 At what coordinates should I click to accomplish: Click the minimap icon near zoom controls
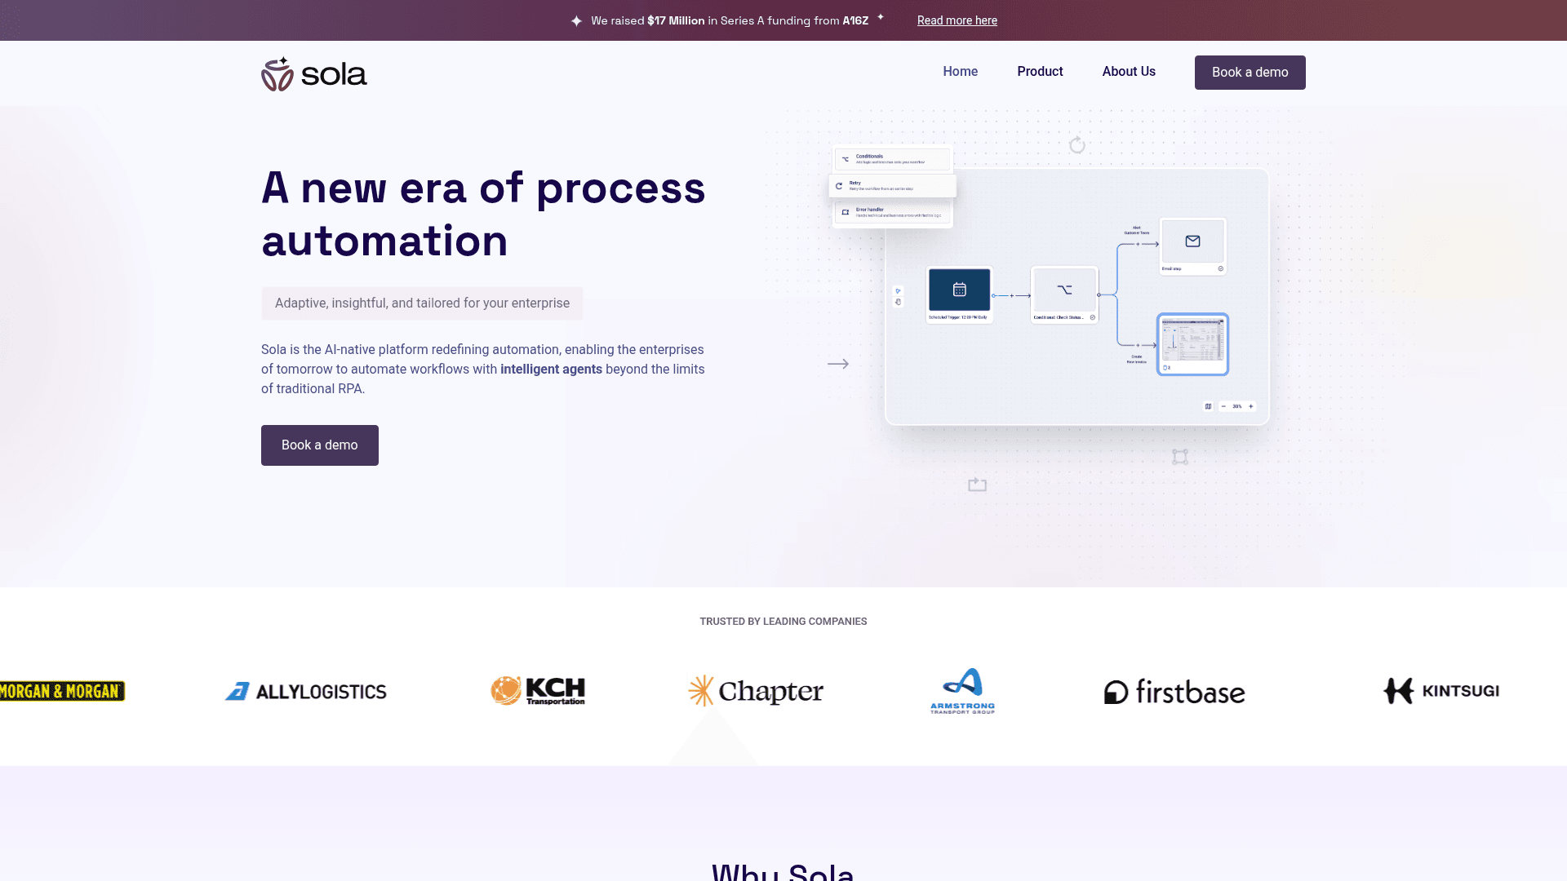pyautogui.click(x=1208, y=406)
